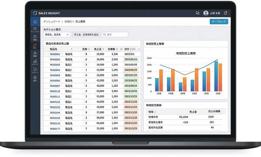Open the notification bell icon
Viewport: 261px width, 157px height.
225,13
